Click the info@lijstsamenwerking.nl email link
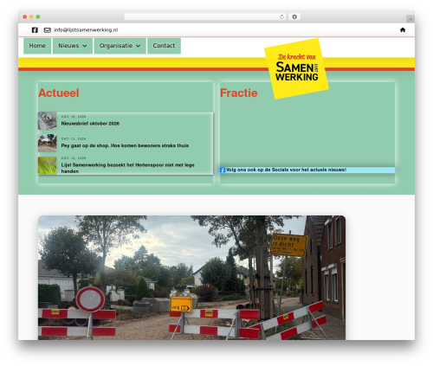 coord(86,30)
